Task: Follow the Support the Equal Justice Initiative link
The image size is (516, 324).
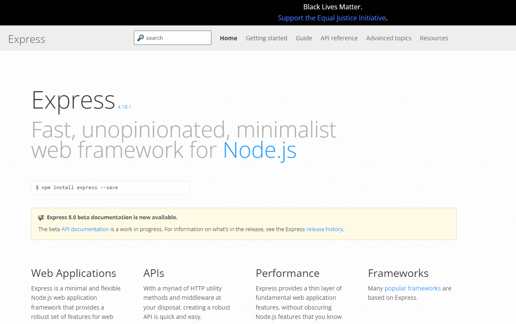Action: coord(332,18)
